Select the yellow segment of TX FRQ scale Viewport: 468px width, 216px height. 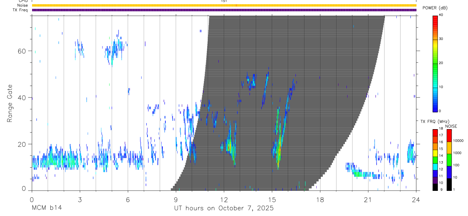point(435,152)
